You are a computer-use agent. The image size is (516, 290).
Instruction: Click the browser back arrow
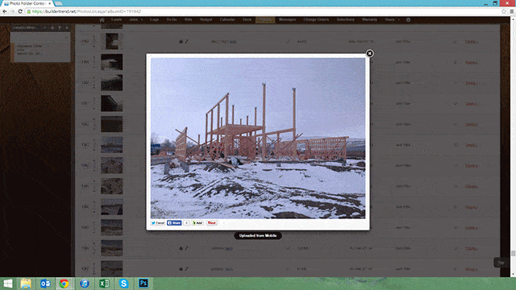click(5, 11)
